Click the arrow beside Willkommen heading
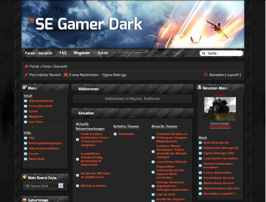 76,89
